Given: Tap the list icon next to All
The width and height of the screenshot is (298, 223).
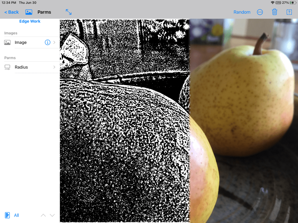Looking at the screenshot, I should pos(7,215).
